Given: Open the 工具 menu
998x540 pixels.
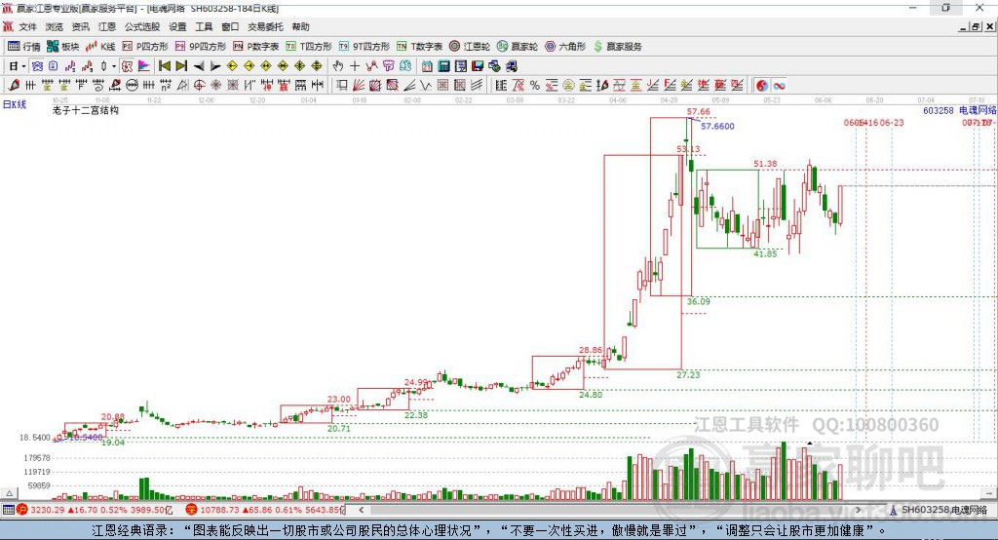Looking at the screenshot, I should pos(204,26).
